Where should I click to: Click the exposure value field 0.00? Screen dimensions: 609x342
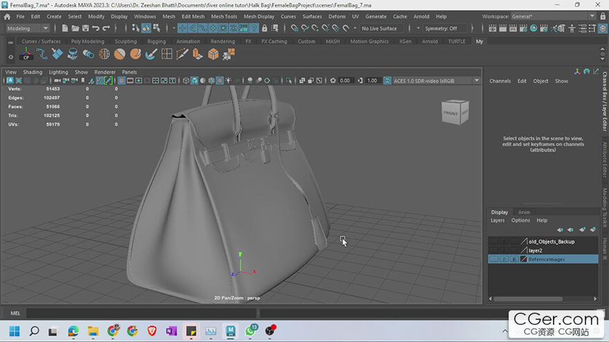click(345, 81)
